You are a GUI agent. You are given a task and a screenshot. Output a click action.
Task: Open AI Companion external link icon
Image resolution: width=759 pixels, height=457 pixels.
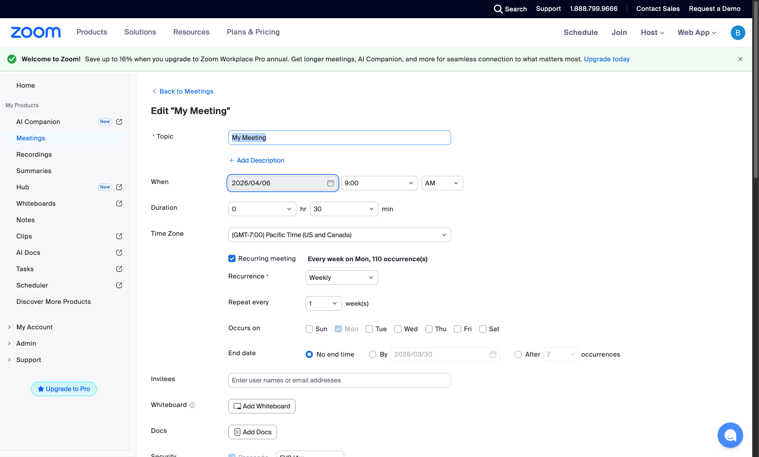tap(119, 122)
